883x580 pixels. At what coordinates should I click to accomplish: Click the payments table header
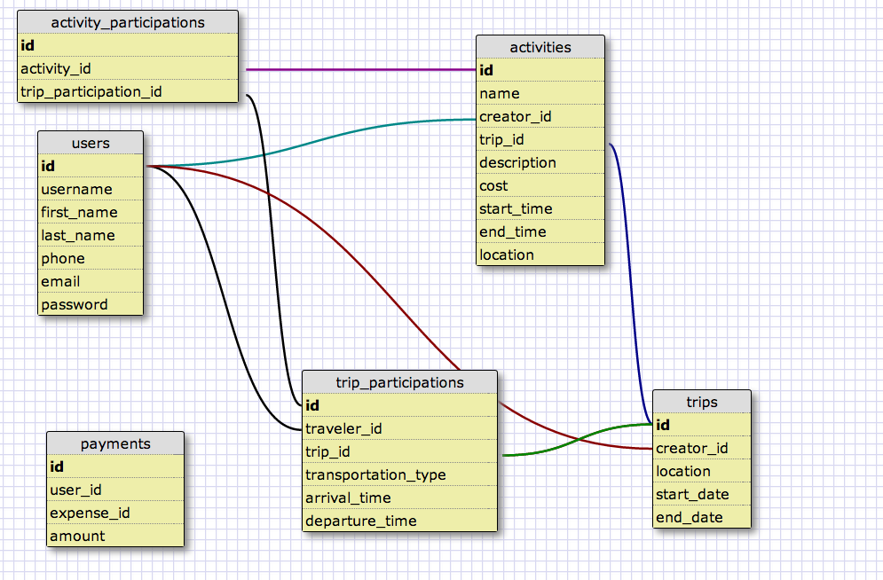[115, 443]
